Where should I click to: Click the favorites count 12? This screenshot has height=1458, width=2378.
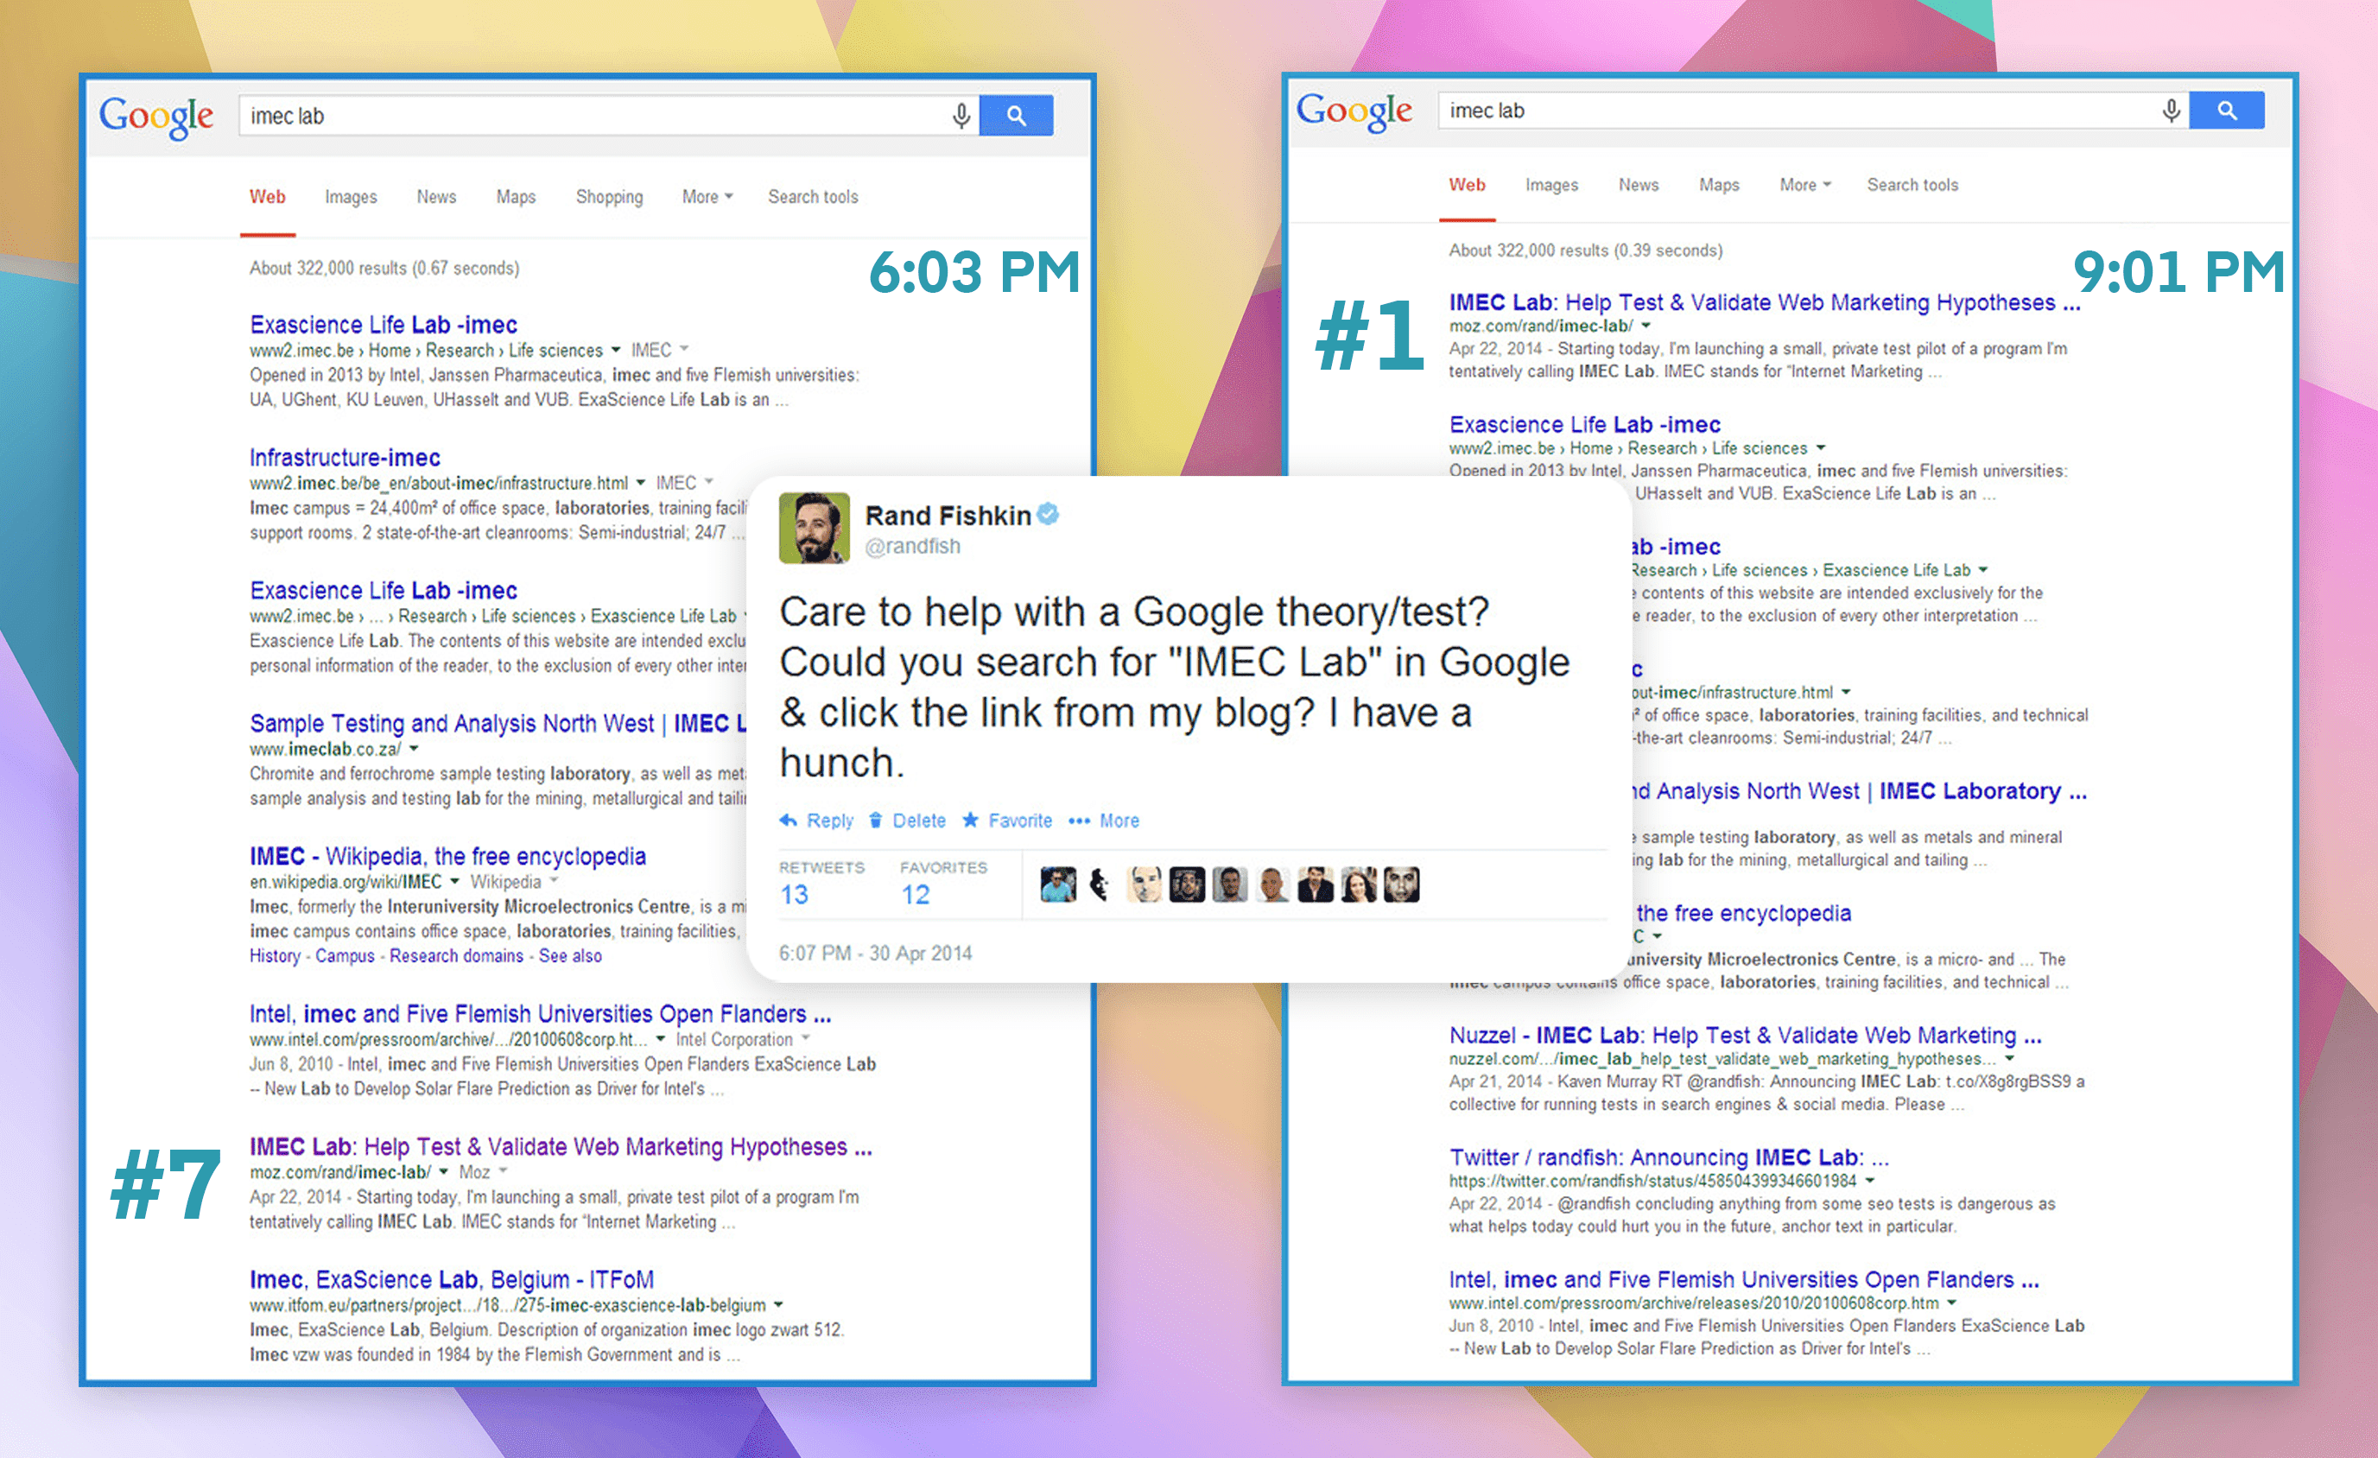click(916, 895)
